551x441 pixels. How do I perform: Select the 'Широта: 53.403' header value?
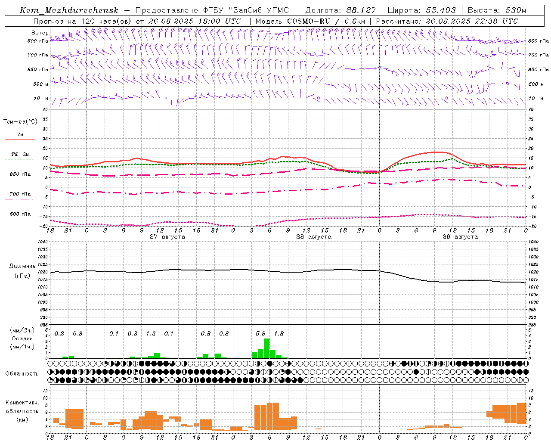(x=422, y=10)
